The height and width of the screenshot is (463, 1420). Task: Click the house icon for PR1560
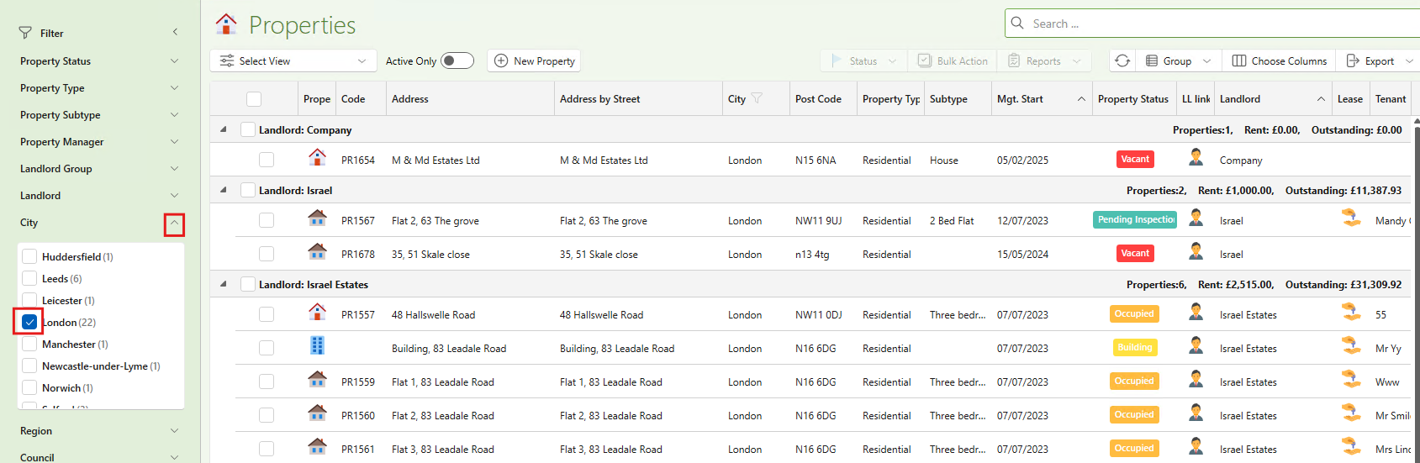coord(317,413)
